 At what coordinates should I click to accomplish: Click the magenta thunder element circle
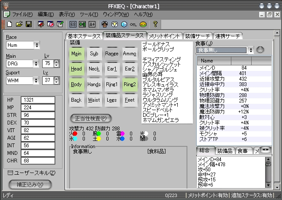pos(122,134)
